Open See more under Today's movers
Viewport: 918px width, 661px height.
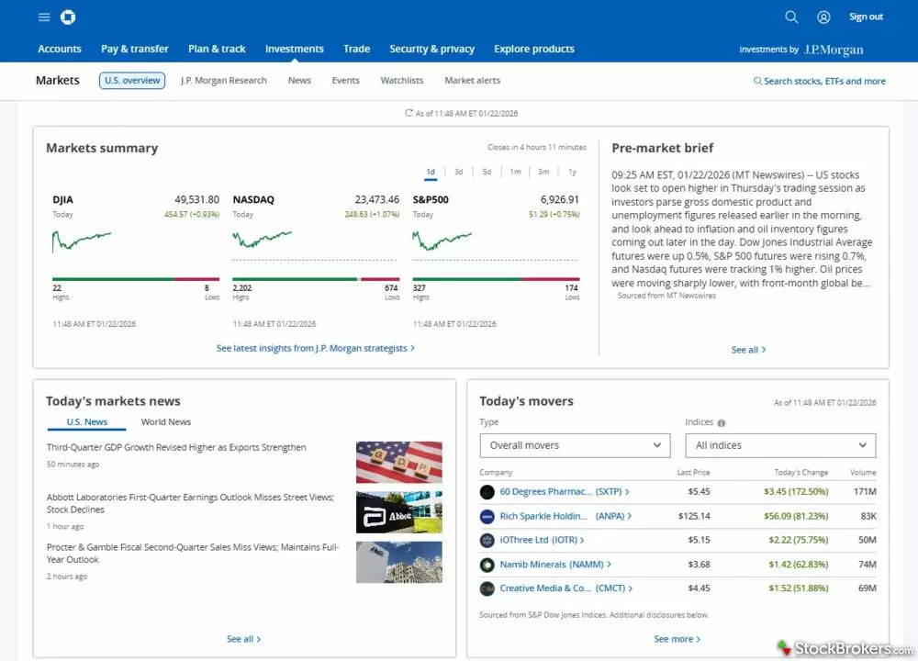pyautogui.click(x=677, y=638)
